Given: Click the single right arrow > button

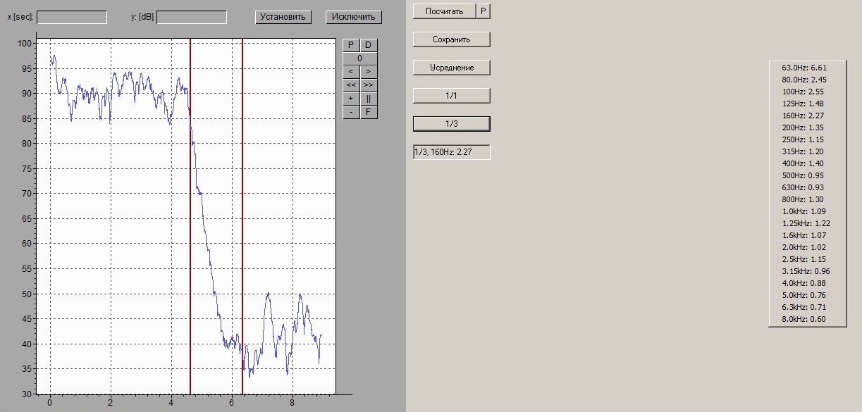Looking at the screenshot, I should tap(369, 72).
